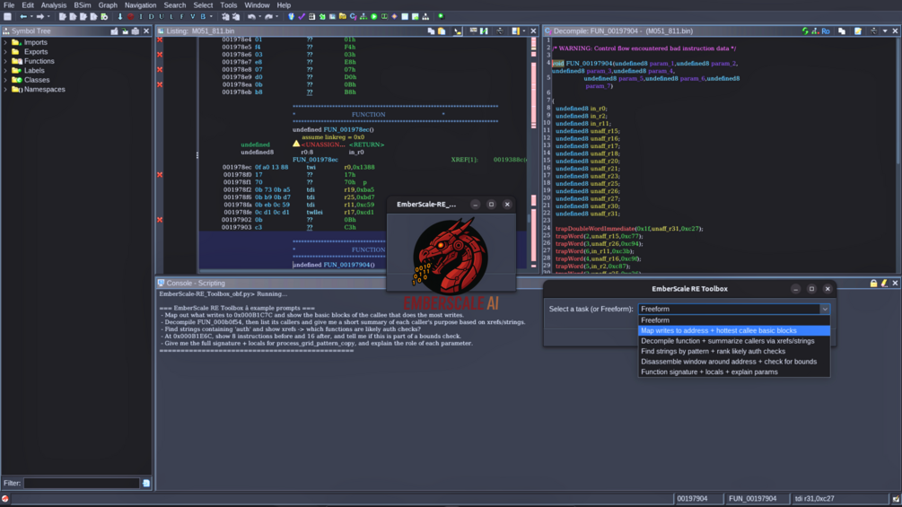Go back with the left arrow icon
The height and width of the screenshot is (507, 902).
[23, 17]
